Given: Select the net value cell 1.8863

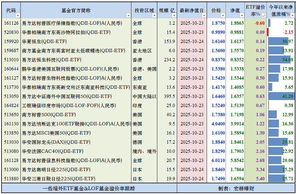Looking at the screenshot, I should (x=235, y=23).
